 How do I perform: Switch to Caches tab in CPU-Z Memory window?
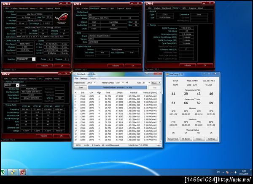157,8
